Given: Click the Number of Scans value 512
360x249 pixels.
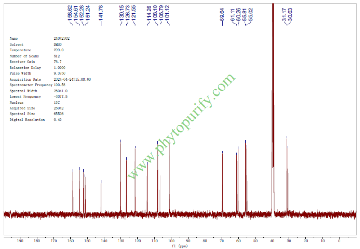Looking at the screenshot, I should point(57,56).
